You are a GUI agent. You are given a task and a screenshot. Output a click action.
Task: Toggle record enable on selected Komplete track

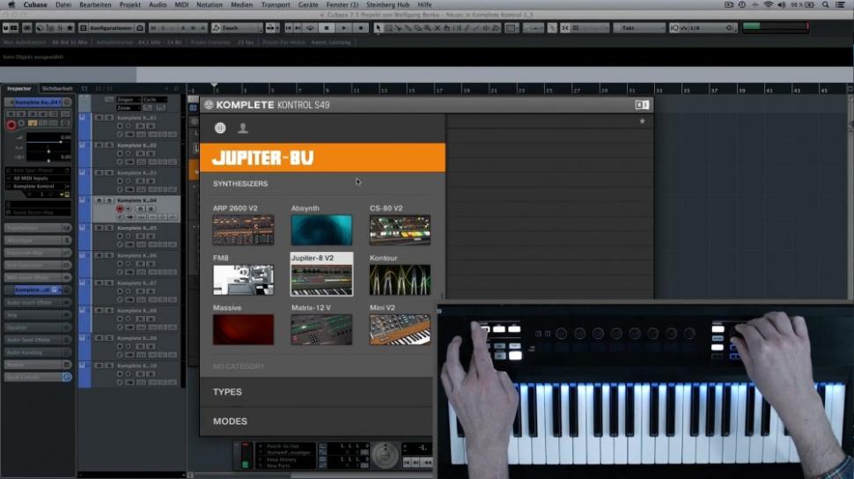(121, 209)
